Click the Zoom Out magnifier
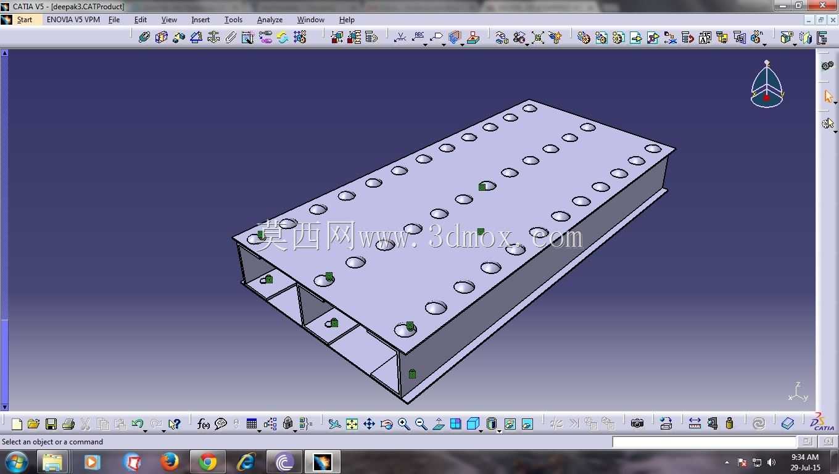This screenshot has width=839, height=474. point(421,423)
